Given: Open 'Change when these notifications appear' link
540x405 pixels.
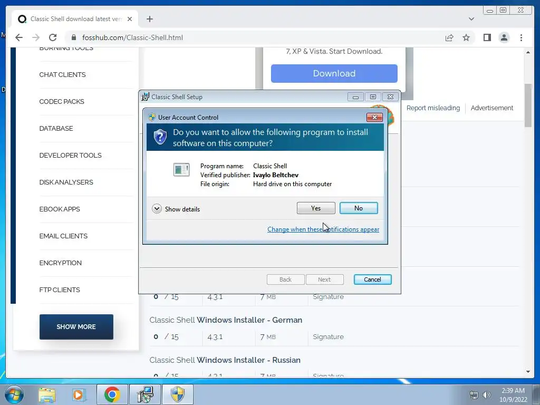Looking at the screenshot, I should (323, 229).
